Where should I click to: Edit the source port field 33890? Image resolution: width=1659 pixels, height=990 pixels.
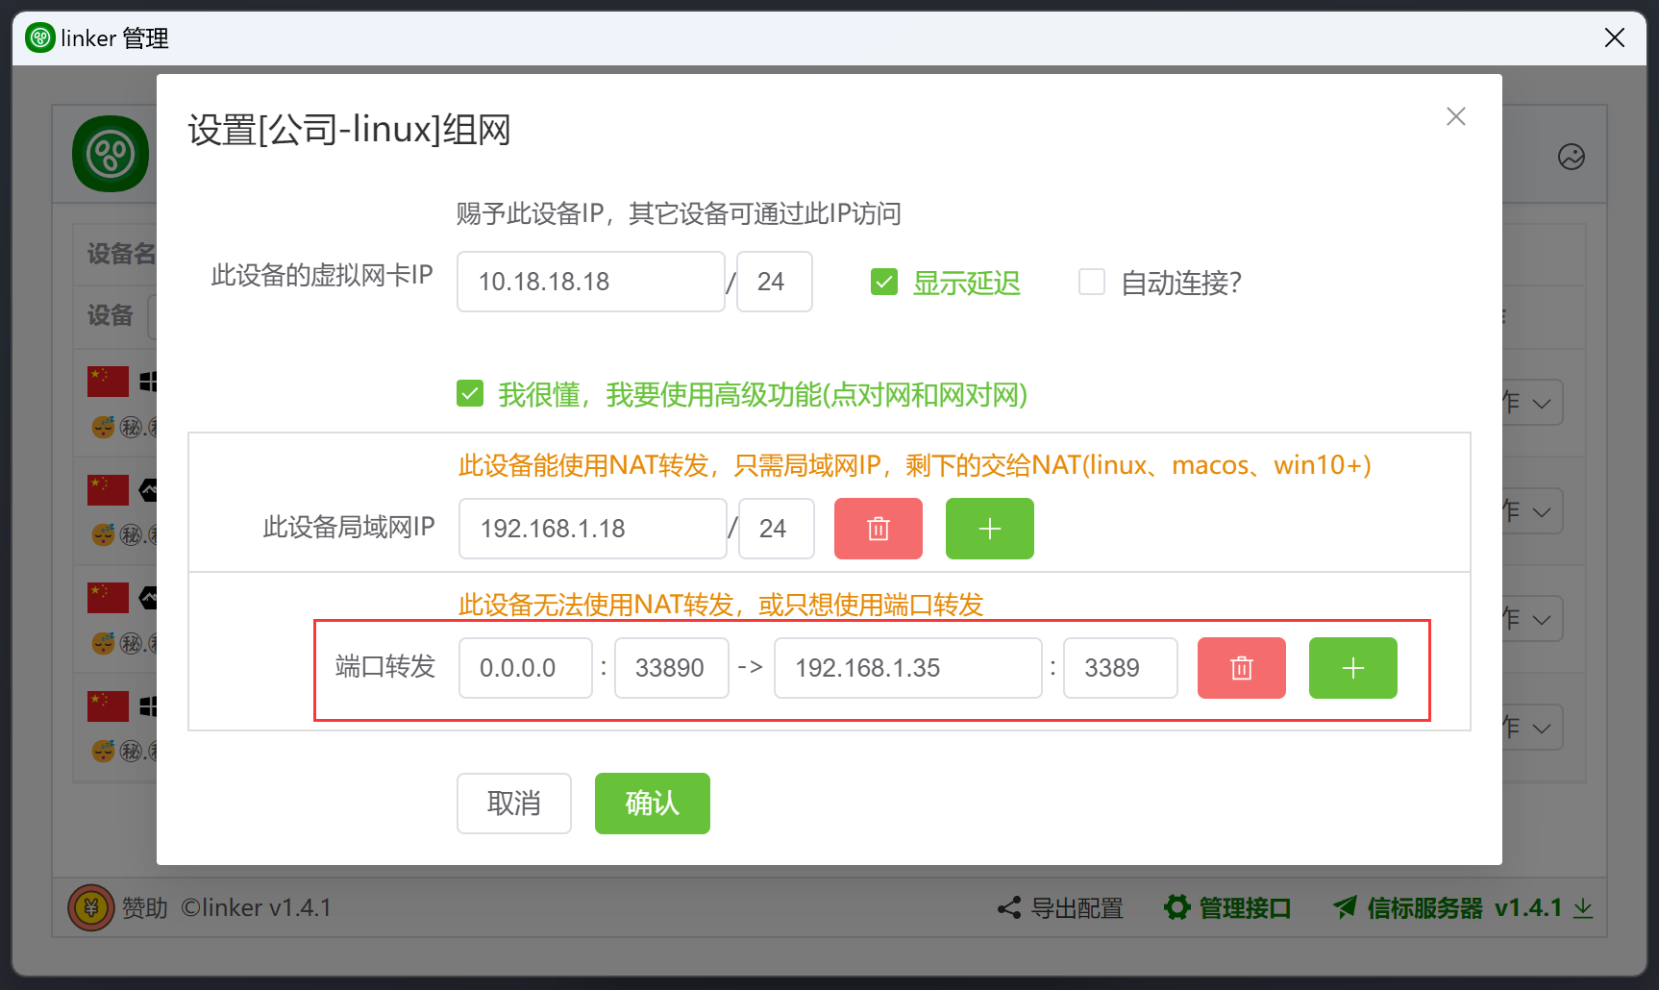coord(672,668)
